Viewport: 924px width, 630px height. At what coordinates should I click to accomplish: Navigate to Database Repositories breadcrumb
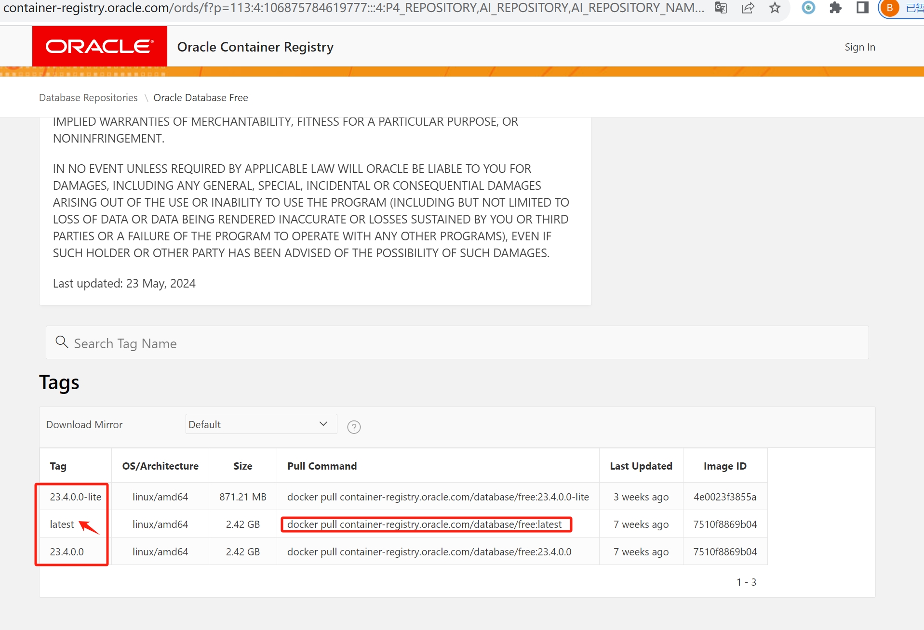pos(88,97)
